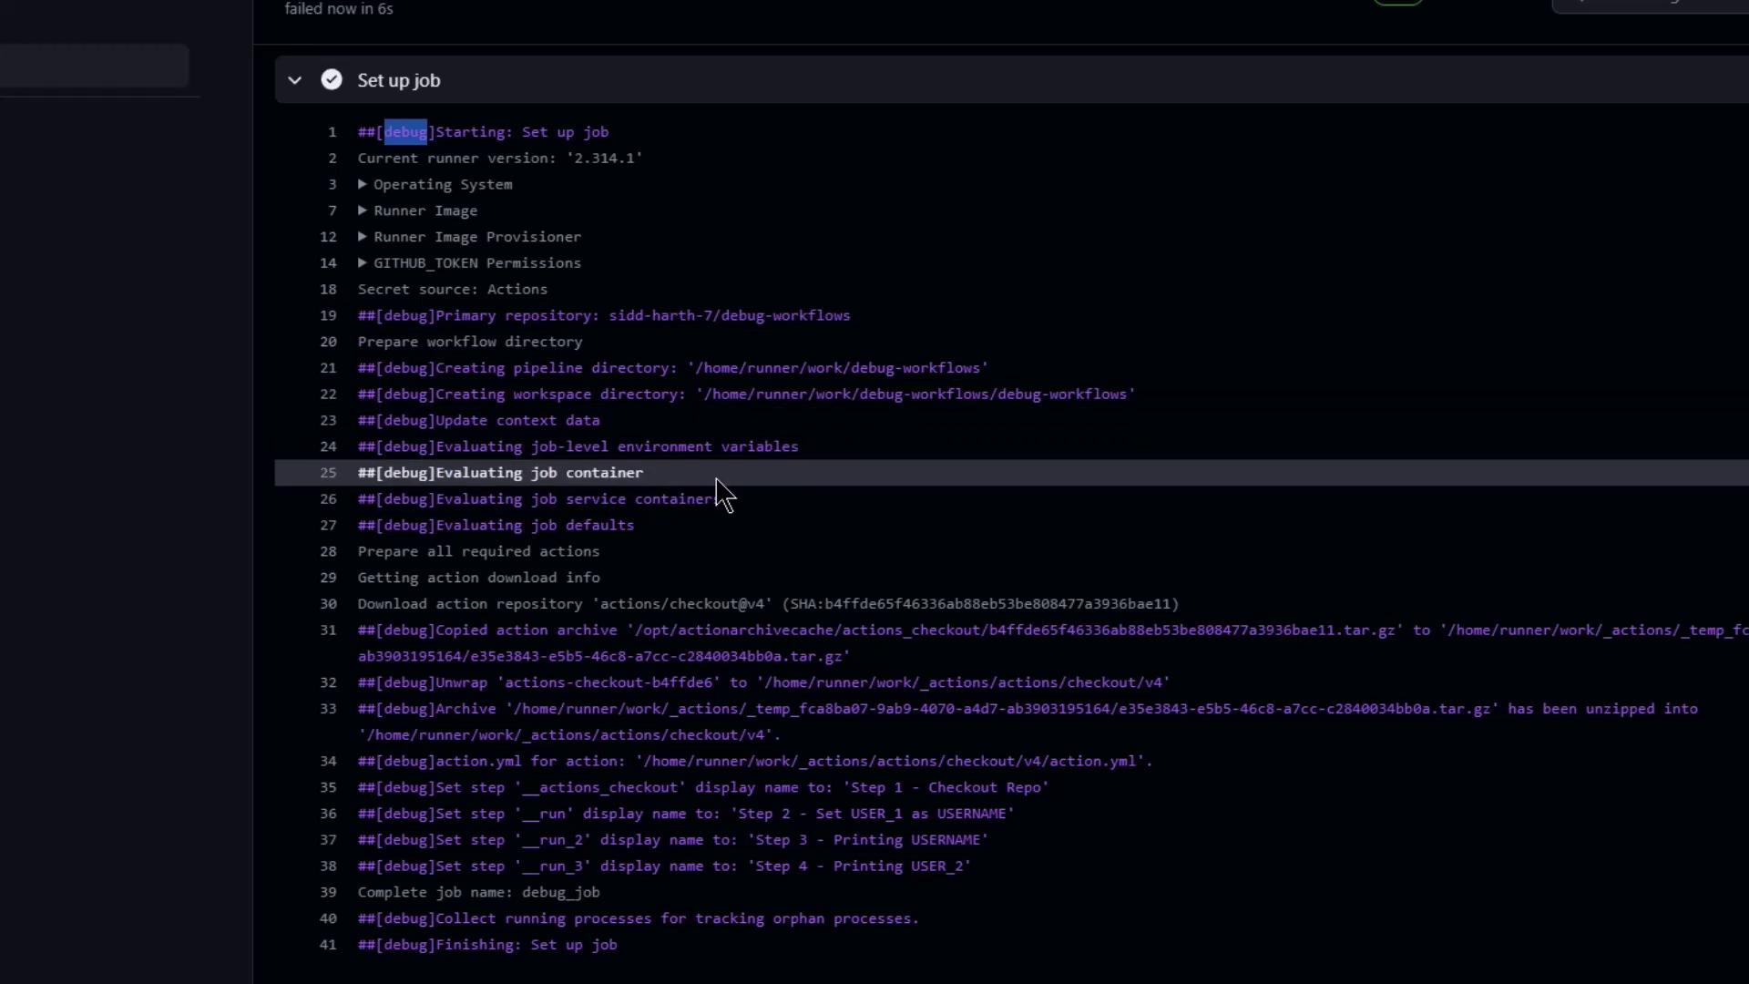Click line number 19 permalink
This screenshot has height=984, width=1749.
click(x=328, y=315)
